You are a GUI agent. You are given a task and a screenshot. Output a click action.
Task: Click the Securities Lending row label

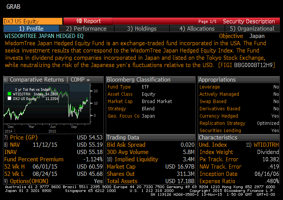(x=220, y=130)
